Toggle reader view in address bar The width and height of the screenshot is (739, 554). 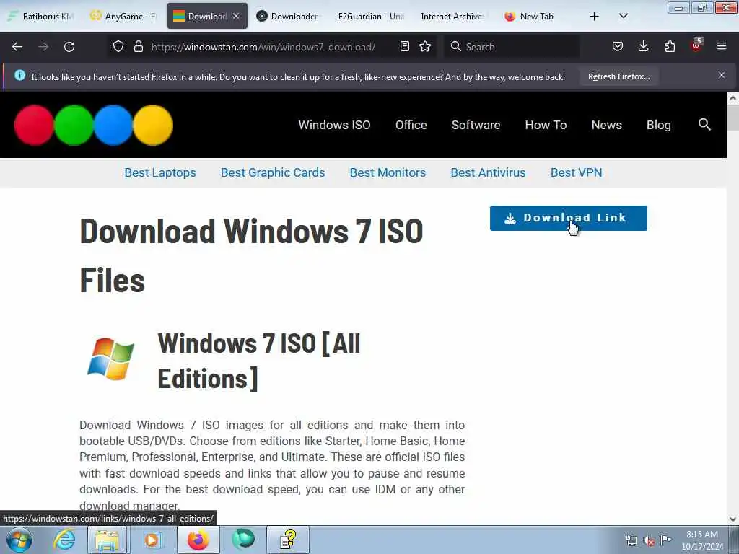pyautogui.click(x=404, y=47)
